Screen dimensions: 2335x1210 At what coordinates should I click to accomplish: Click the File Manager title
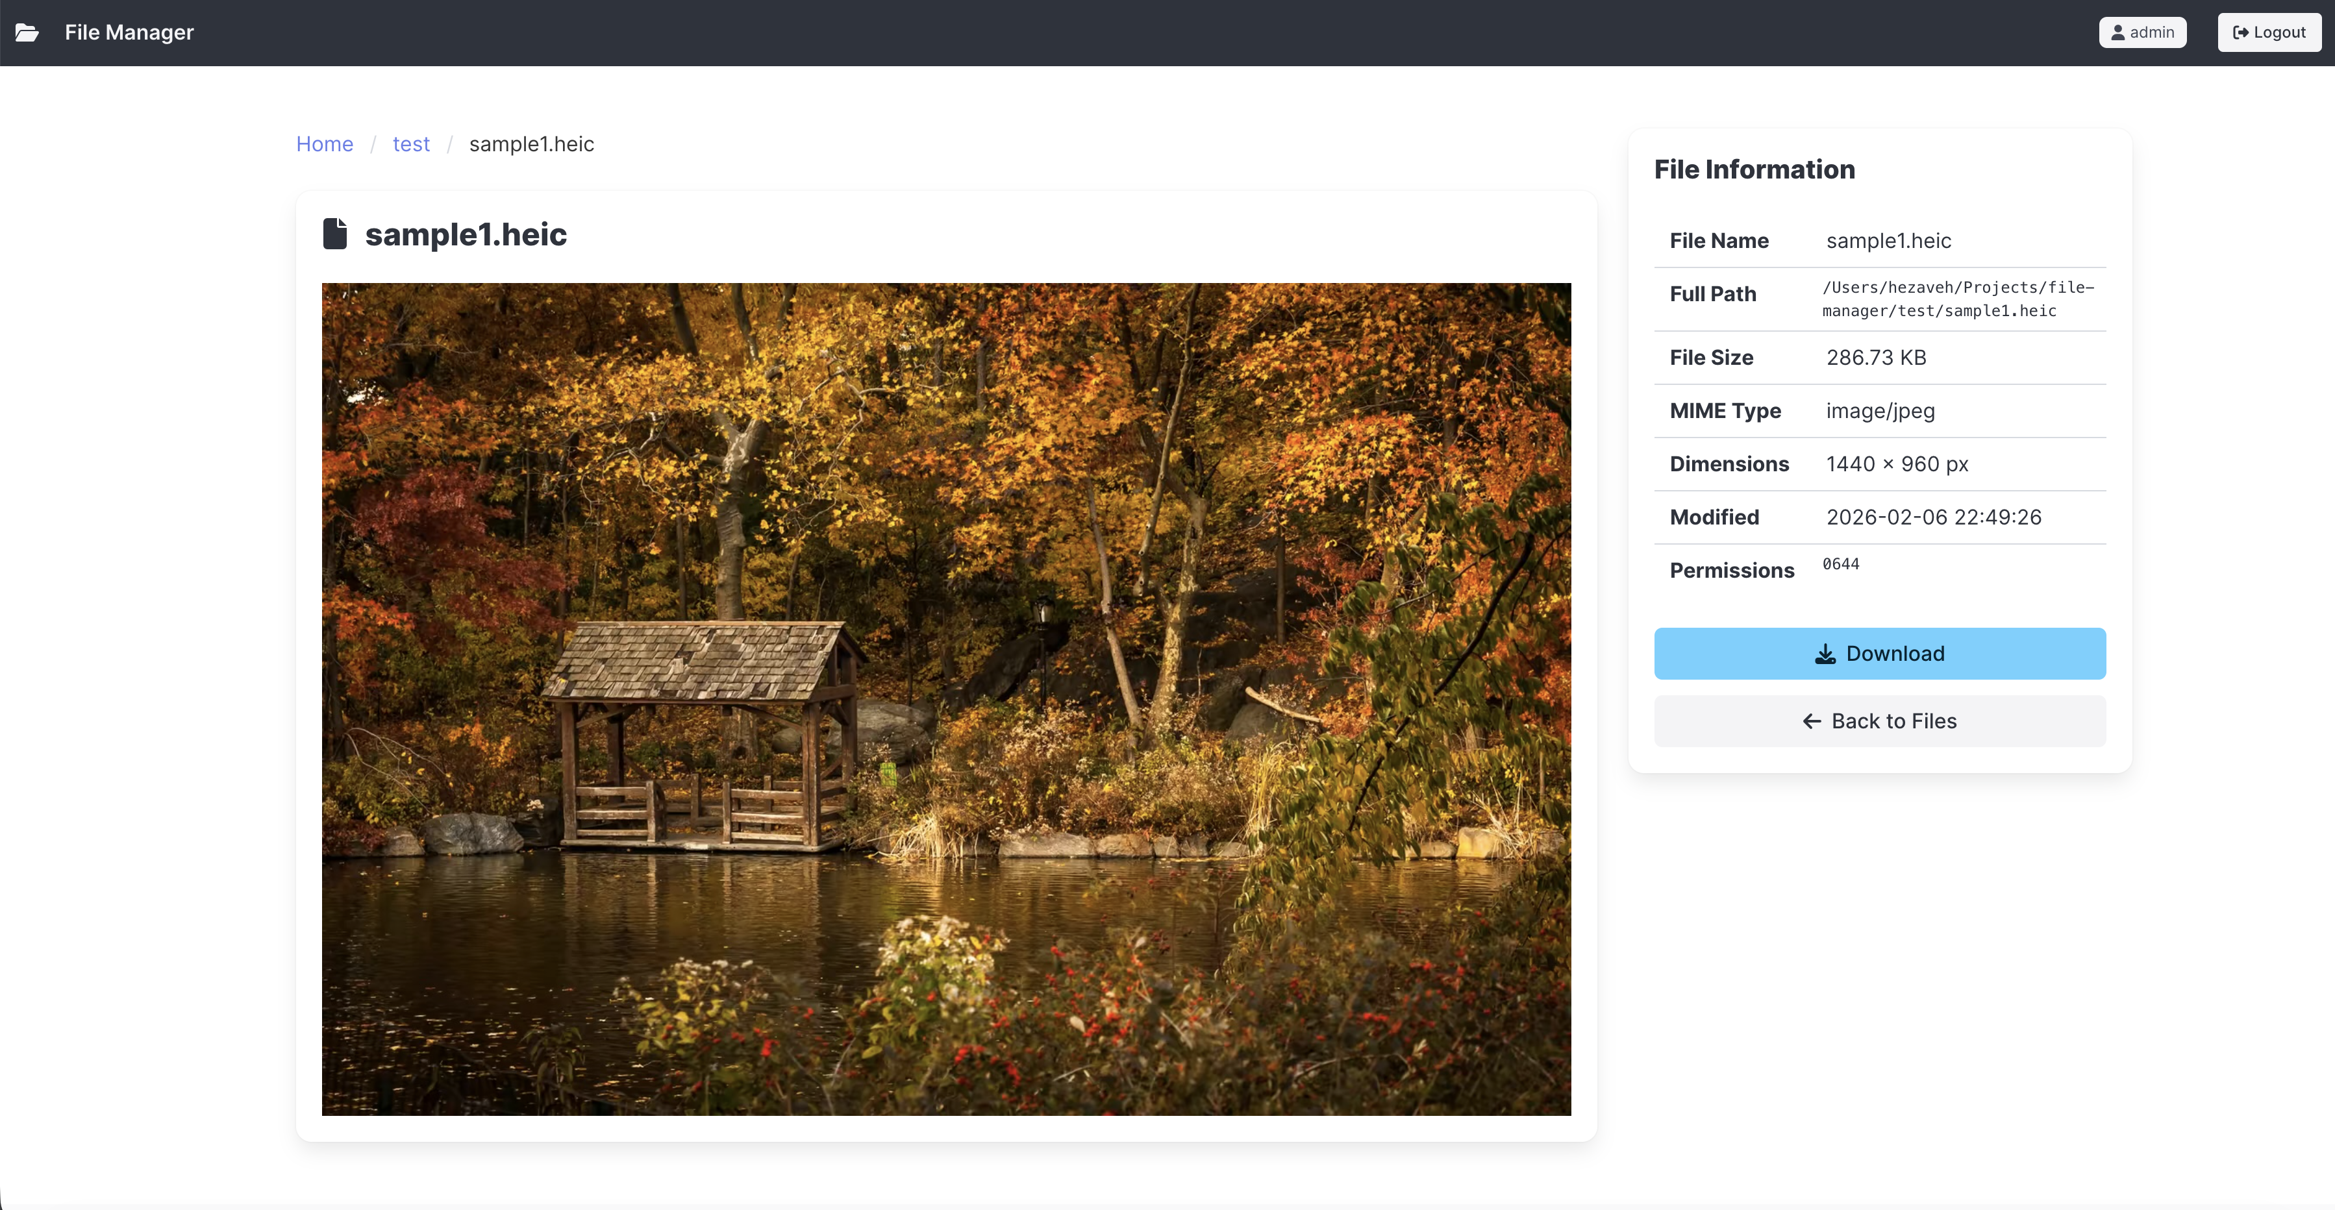click(x=129, y=32)
